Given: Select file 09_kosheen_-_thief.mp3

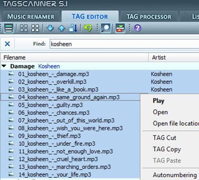Looking at the screenshot, I should [49, 136].
